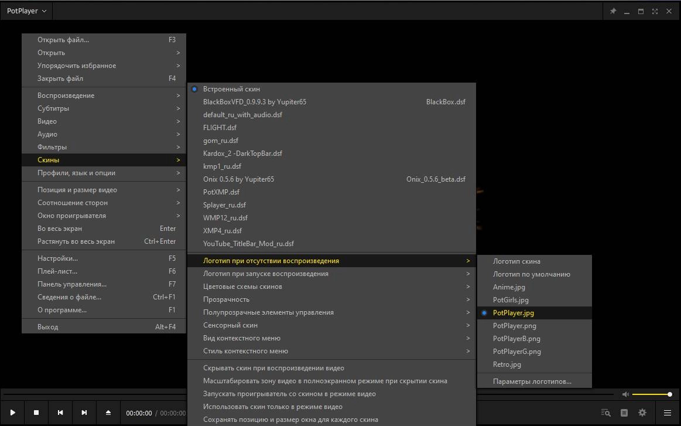The image size is (681, 426).
Task: Choose Логотип скина option
Action: (535, 261)
